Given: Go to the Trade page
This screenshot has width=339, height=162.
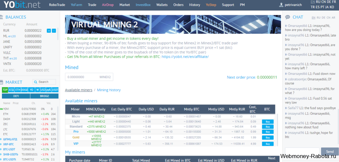Looking at the screenshot, I should (x=92, y=5).
